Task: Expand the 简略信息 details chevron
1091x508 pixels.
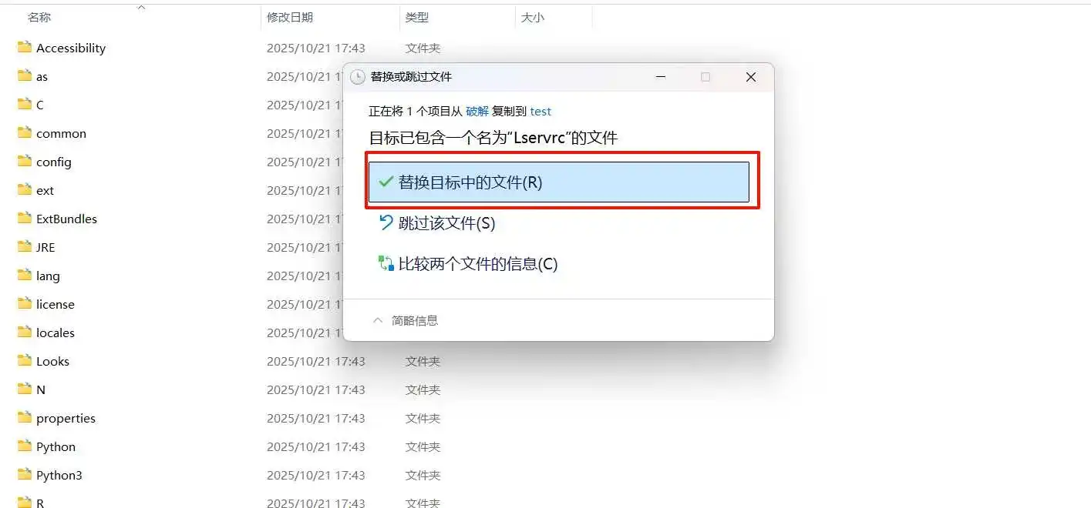Action: pyautogui.click(x=378, y=320)
